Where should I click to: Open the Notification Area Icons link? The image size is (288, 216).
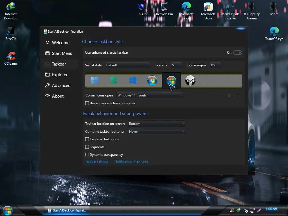[x=131, y=161]
